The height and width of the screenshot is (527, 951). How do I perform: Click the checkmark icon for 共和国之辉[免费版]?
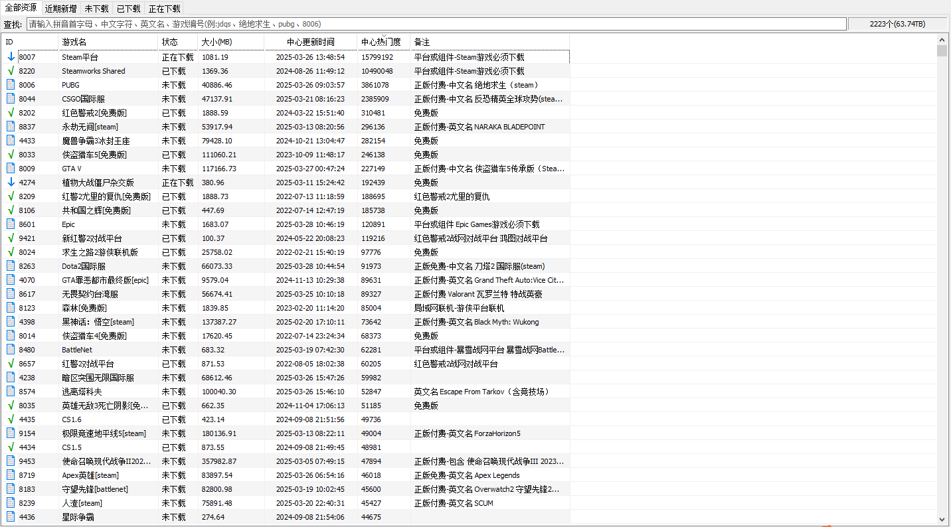(11, 210)
